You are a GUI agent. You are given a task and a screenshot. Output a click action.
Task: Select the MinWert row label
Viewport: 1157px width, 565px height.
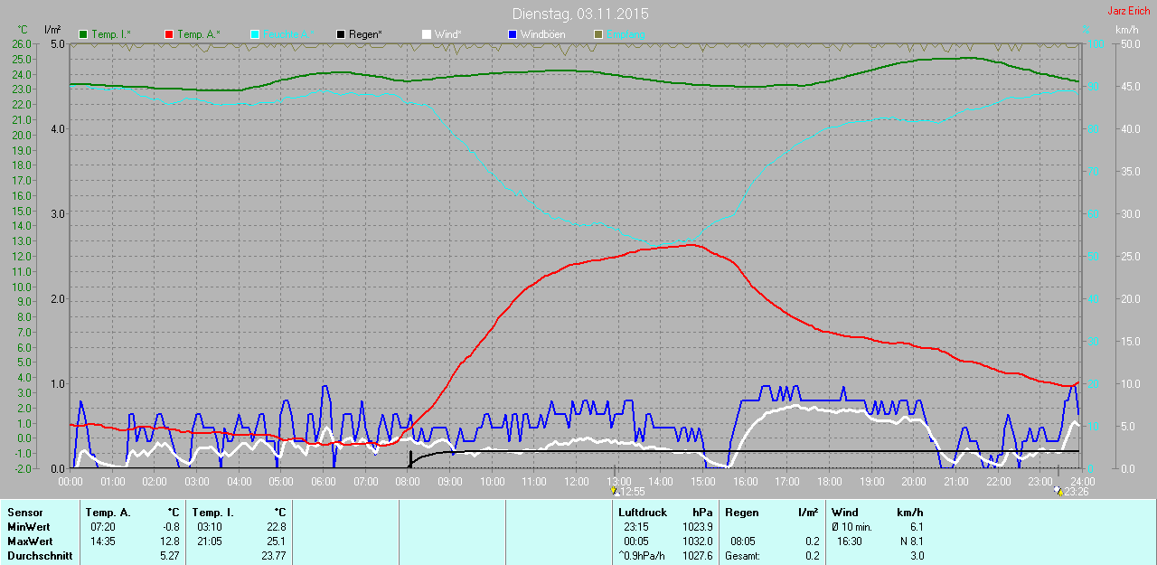(x=28, y=527)
